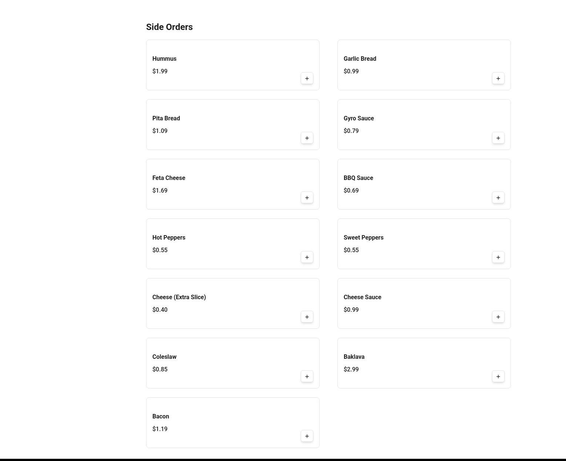
Task: Click the Side Orders section heading
Action: point(169,27)
